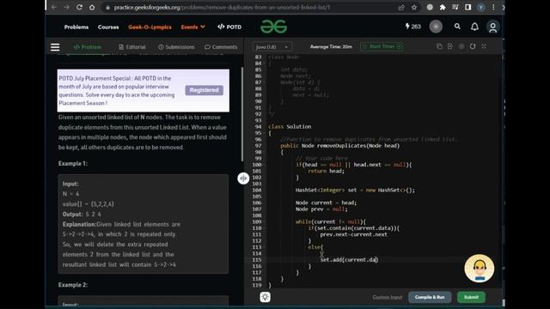Collapse the code fold at line 95
This screenshot has height=309, width=550.
pyautogui.click(x=264, y=133)
